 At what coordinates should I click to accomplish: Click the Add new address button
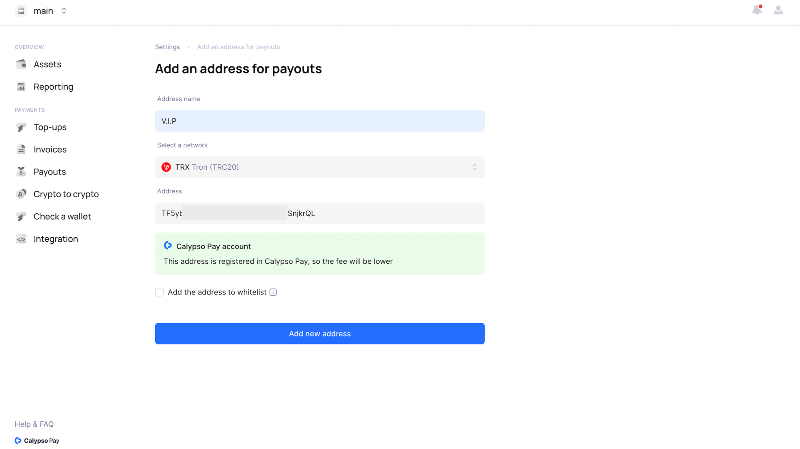point(320,334)
